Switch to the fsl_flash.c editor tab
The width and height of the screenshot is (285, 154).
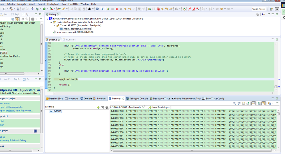click(69, 40)
